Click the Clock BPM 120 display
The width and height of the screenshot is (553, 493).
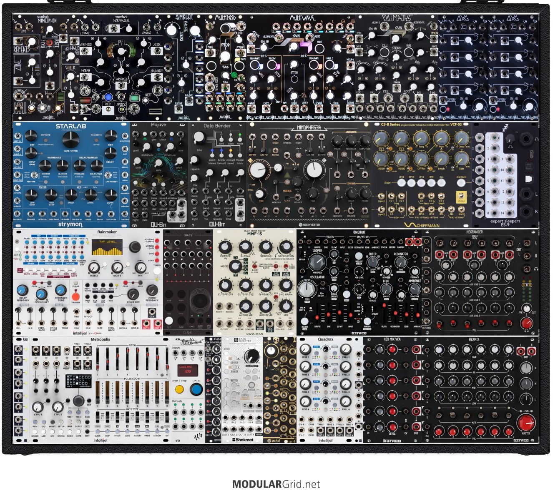188,370
